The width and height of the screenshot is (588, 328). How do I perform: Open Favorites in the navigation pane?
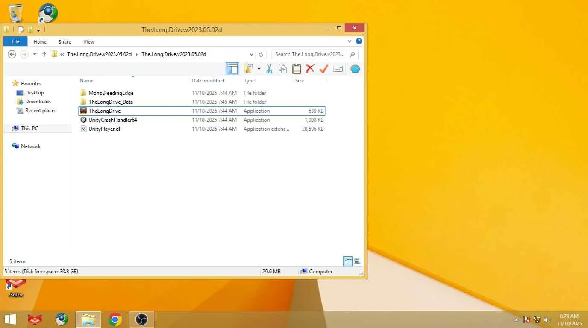31,84
